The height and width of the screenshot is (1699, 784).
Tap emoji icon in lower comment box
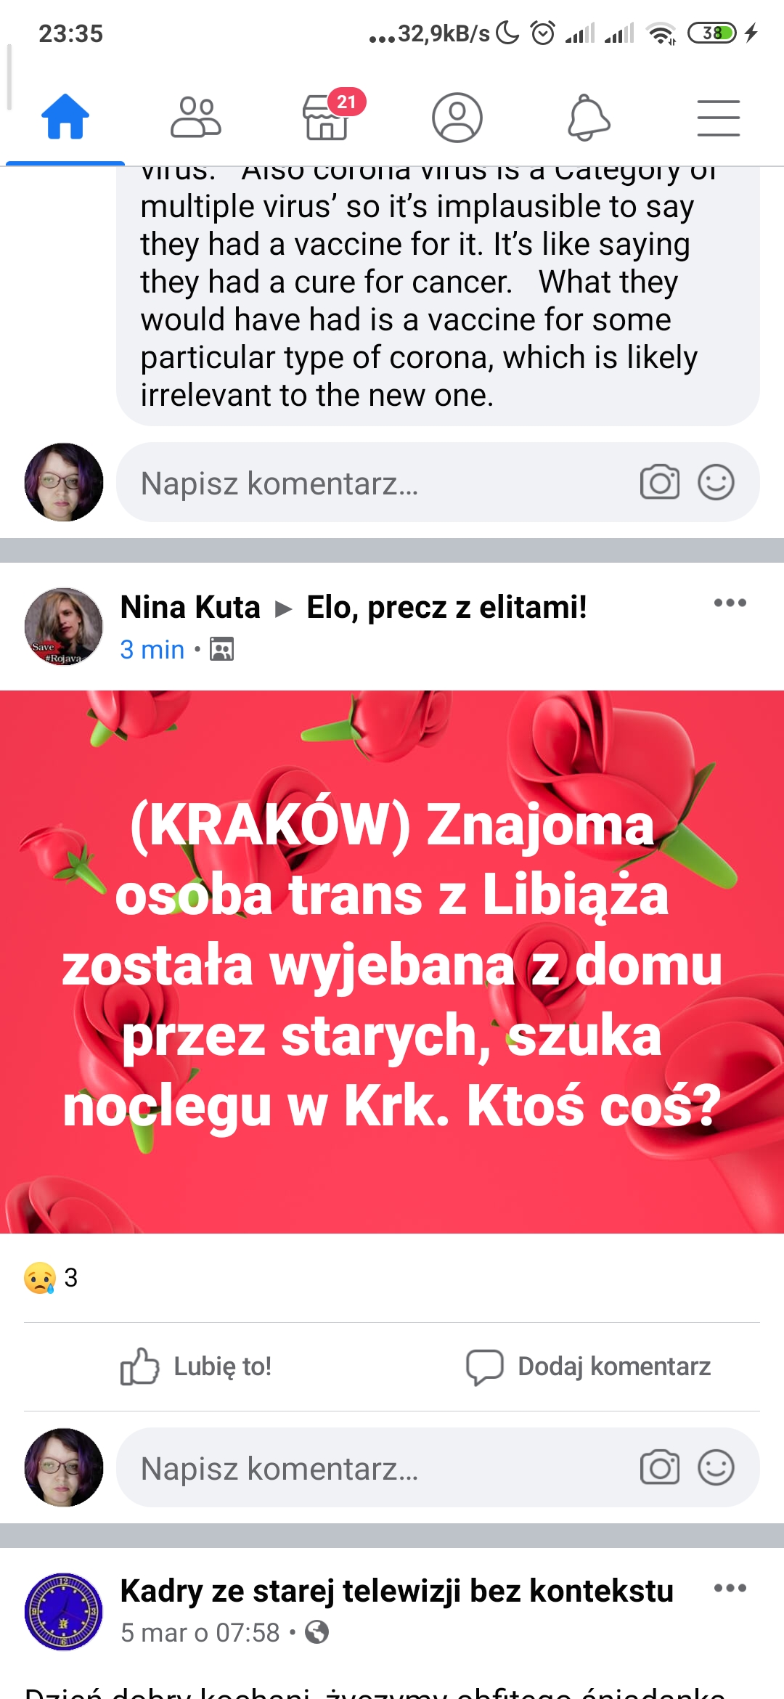pyautogui.click(x=716, y=1467)
